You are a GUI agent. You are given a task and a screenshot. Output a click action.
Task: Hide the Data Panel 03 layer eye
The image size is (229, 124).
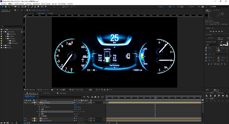pos(25,121)
